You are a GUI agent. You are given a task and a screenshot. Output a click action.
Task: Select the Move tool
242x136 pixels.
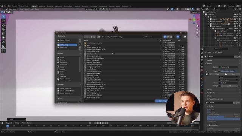point(3,25)
